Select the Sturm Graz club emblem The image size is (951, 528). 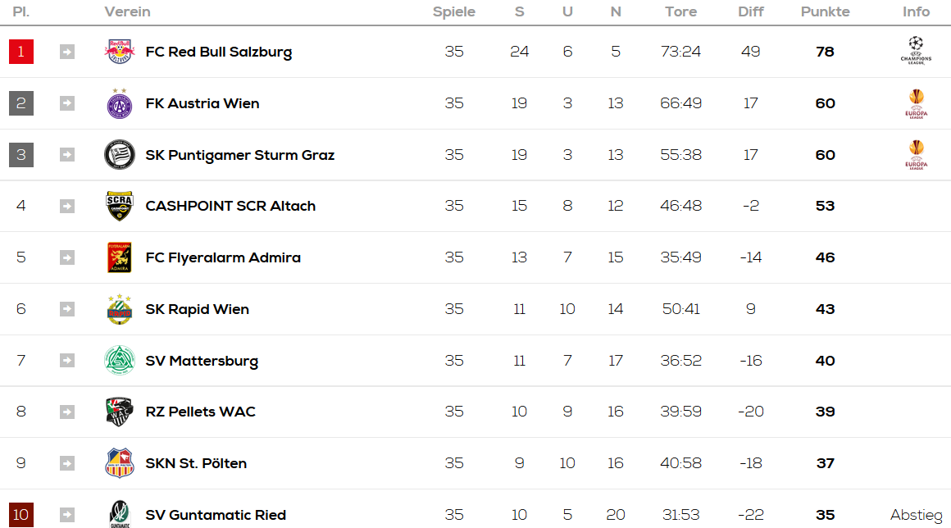pyautogui.click(x=120, y=155)
